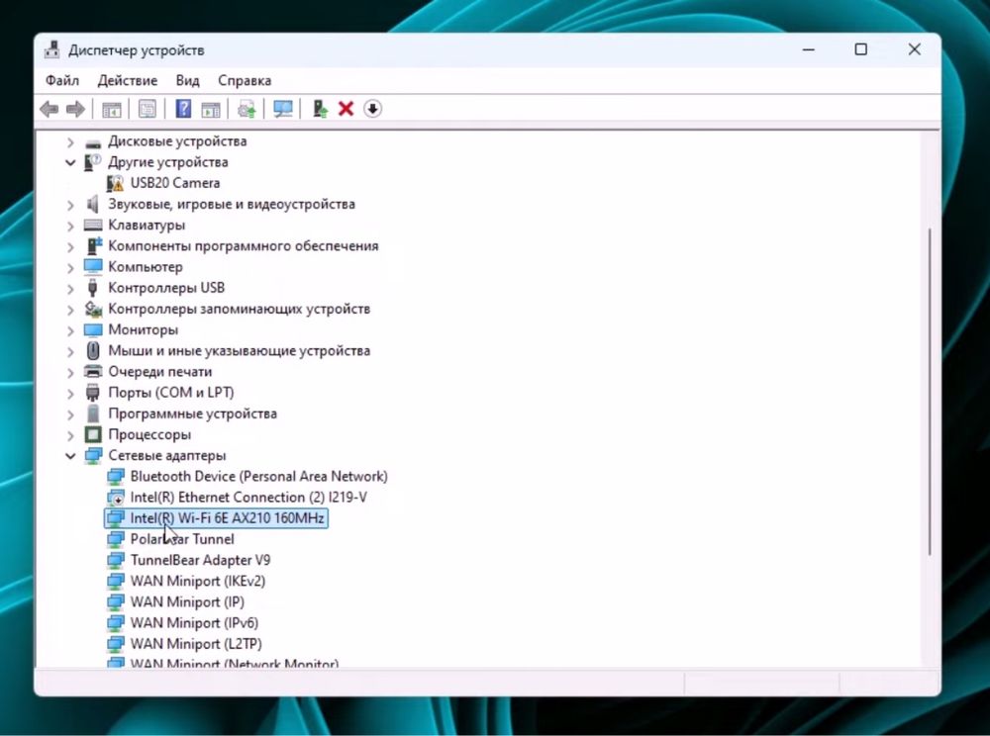Click Intel Ethernet Connection adapter icon

coord(116,498)
